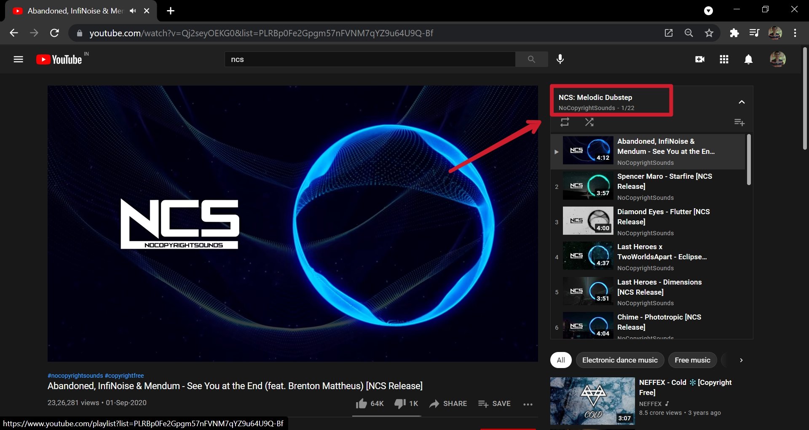This screenshot has width=809, height=430.
Task: Open the Create video icon
Action: point(700,59)
